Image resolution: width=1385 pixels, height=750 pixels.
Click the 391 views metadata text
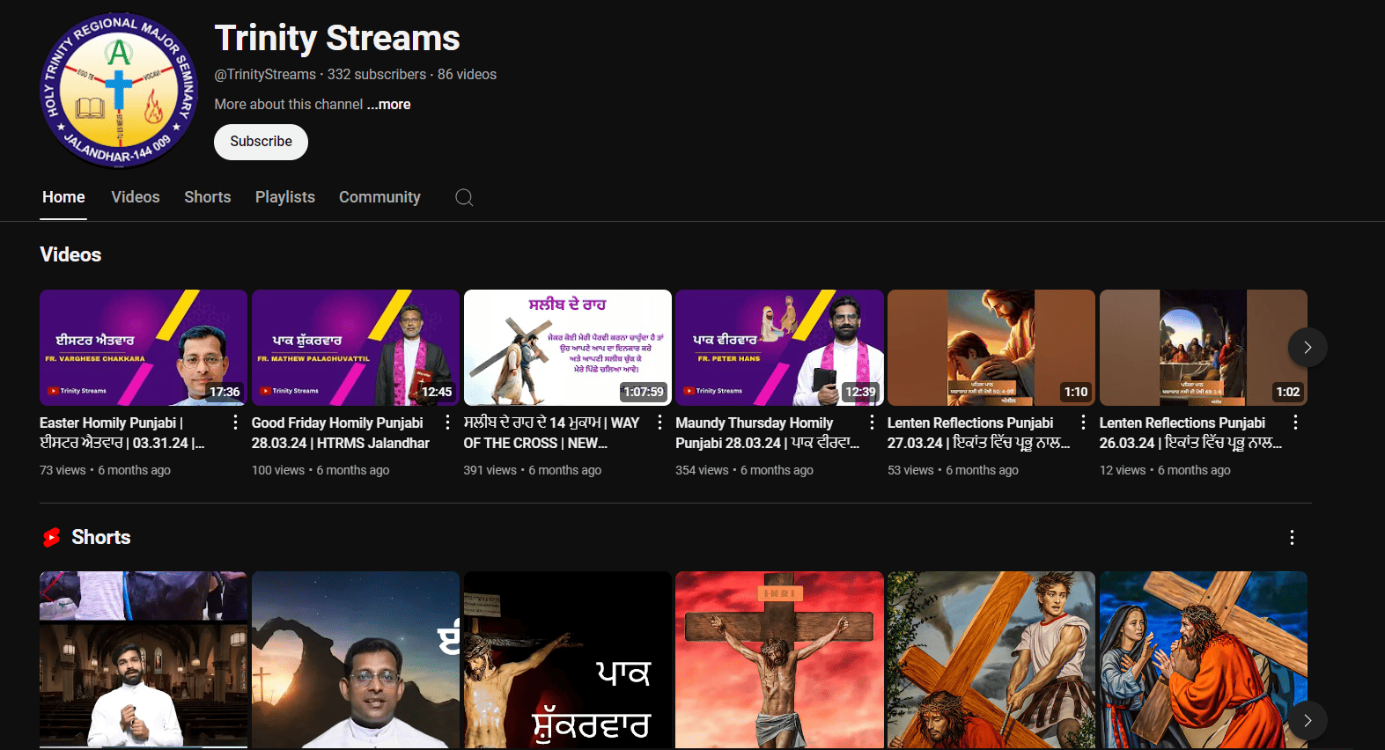tap(490, 470)
